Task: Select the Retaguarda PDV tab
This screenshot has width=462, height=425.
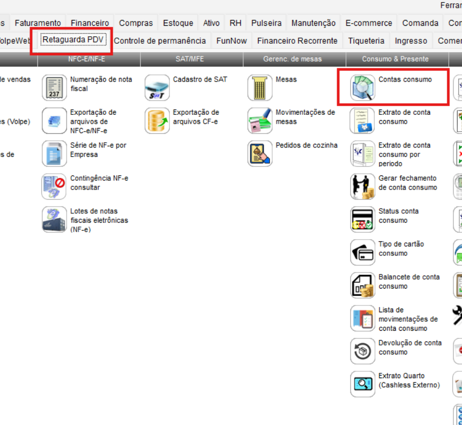Action: (73, 40)
